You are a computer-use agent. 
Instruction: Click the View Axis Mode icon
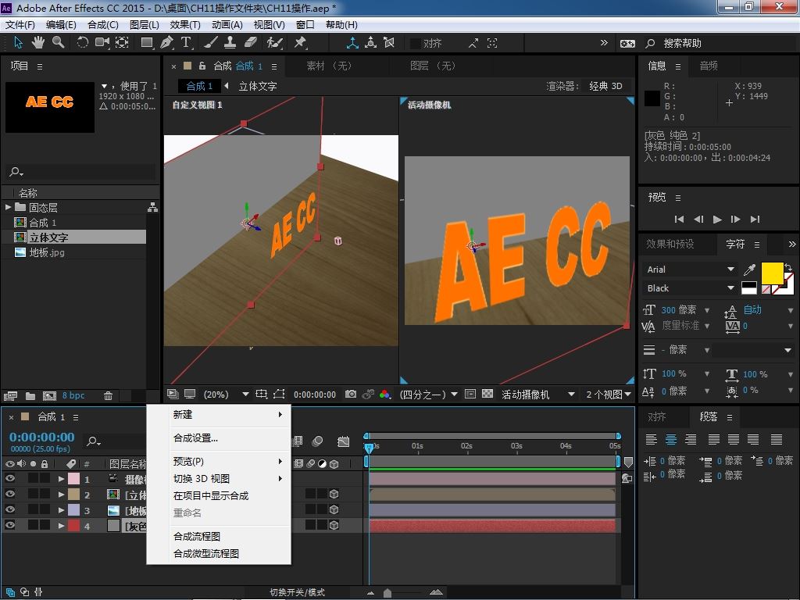389,43
